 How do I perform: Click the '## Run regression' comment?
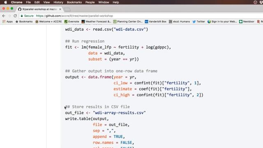click(x=85, y=41)
